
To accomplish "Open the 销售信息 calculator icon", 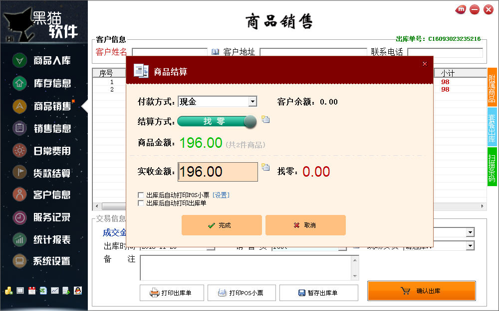I will [19, 128].
